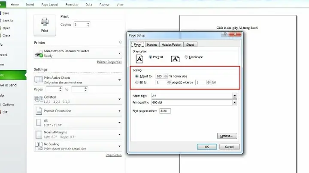Viewport: 309px width, 173px height.
Task: Click the pages wide field
Action: (x=161, y=82)
